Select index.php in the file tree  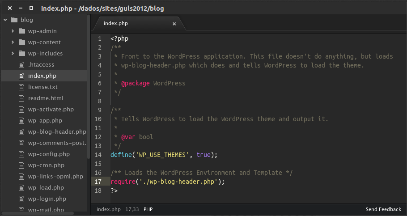point(42,76)
